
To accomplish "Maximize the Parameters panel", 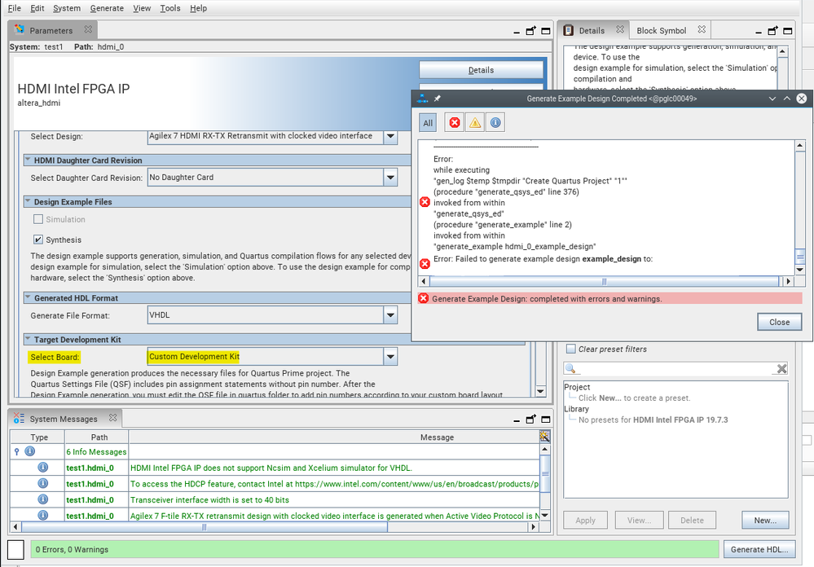I will tap(546, 31).
